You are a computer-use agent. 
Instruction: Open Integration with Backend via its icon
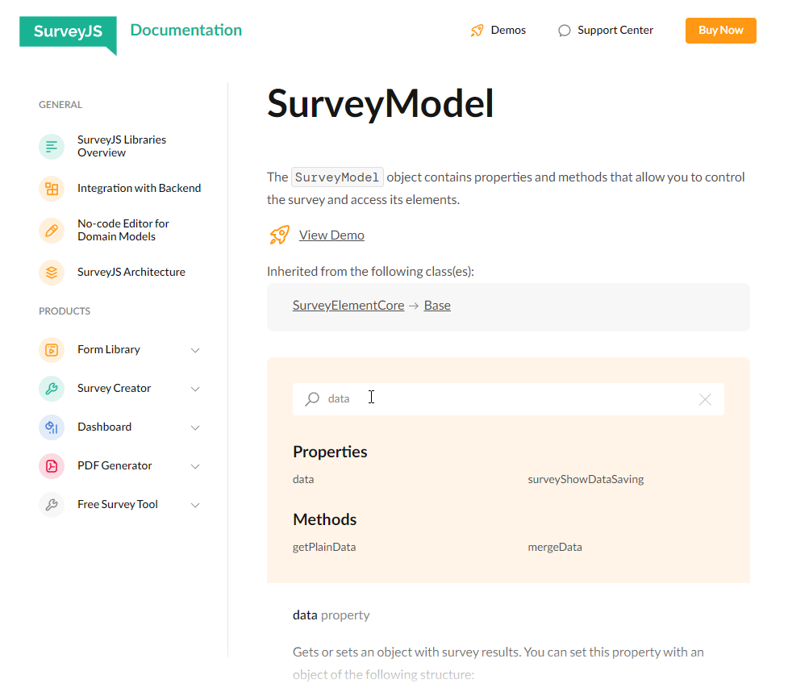(x=51, y=188)
